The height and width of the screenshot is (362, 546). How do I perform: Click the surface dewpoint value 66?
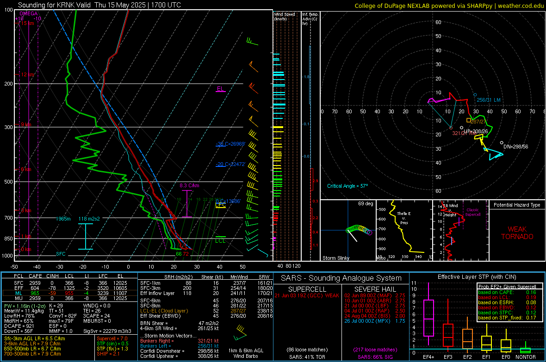tap(179, 254)
